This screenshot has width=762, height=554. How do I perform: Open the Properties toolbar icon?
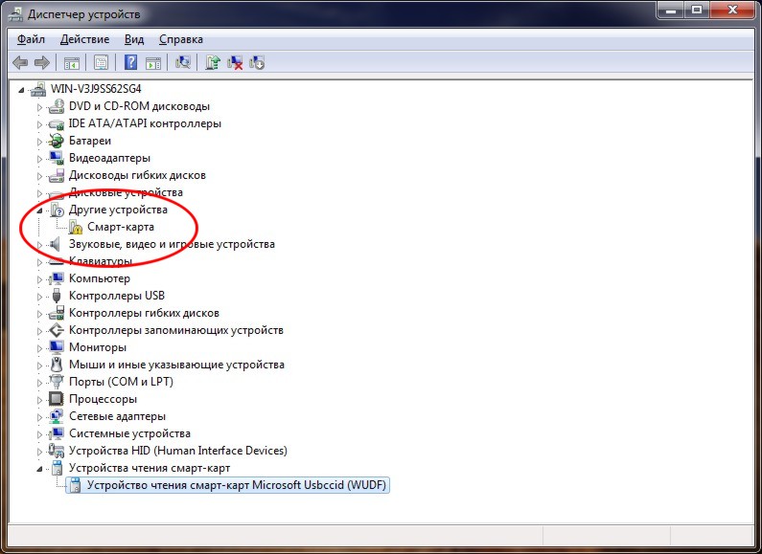tap(100, 63)
